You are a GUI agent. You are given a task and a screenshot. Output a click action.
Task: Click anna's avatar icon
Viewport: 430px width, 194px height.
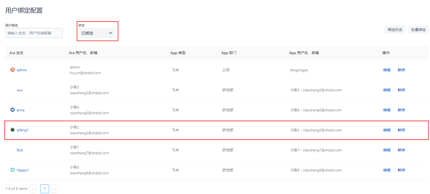pos(12,110)
